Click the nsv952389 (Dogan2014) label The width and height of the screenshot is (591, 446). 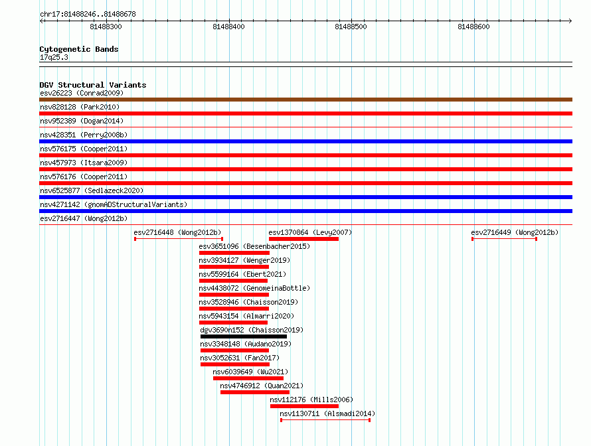pos(82,121)
